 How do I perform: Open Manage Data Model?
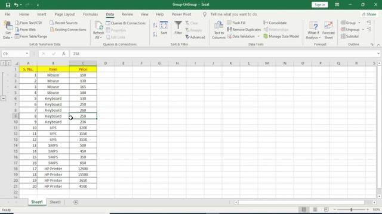coord(281,36)
